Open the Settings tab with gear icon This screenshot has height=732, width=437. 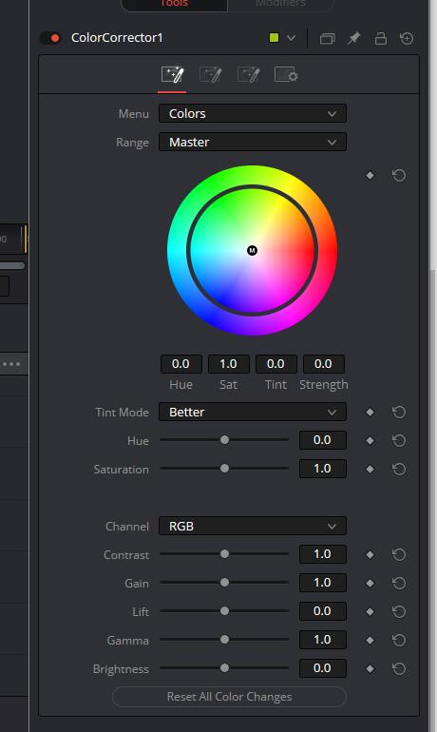point(286,75)
